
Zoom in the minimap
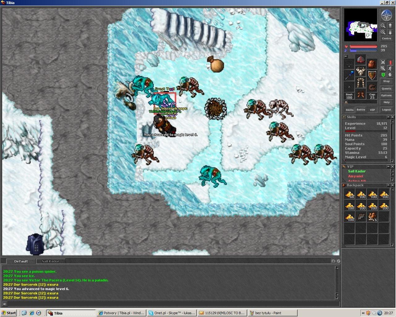tap(383, 32)
